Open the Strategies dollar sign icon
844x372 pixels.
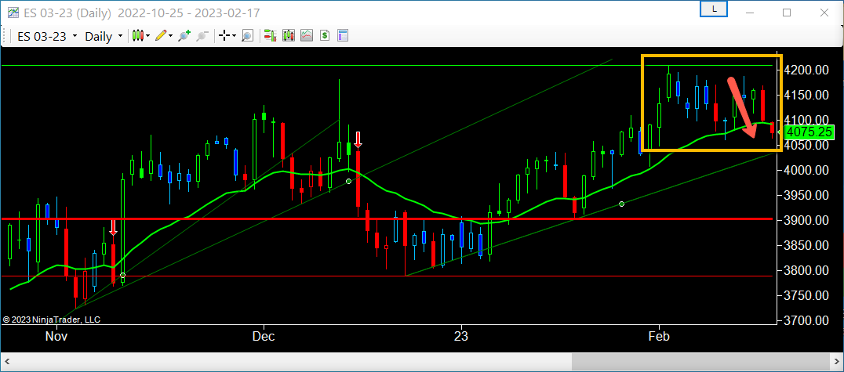click(x=325, y=36)
